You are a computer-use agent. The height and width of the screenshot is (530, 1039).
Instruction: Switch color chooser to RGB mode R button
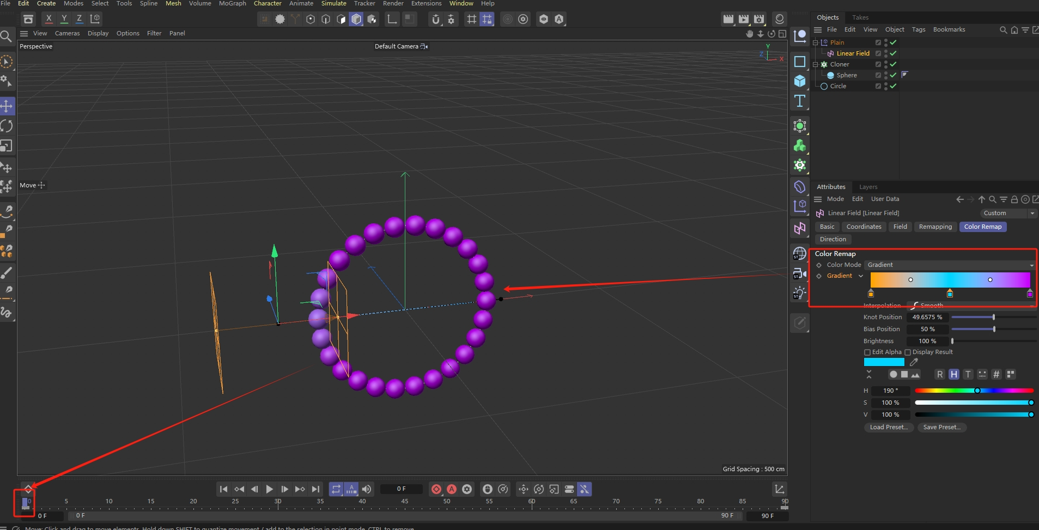click(x=940, y=375)
